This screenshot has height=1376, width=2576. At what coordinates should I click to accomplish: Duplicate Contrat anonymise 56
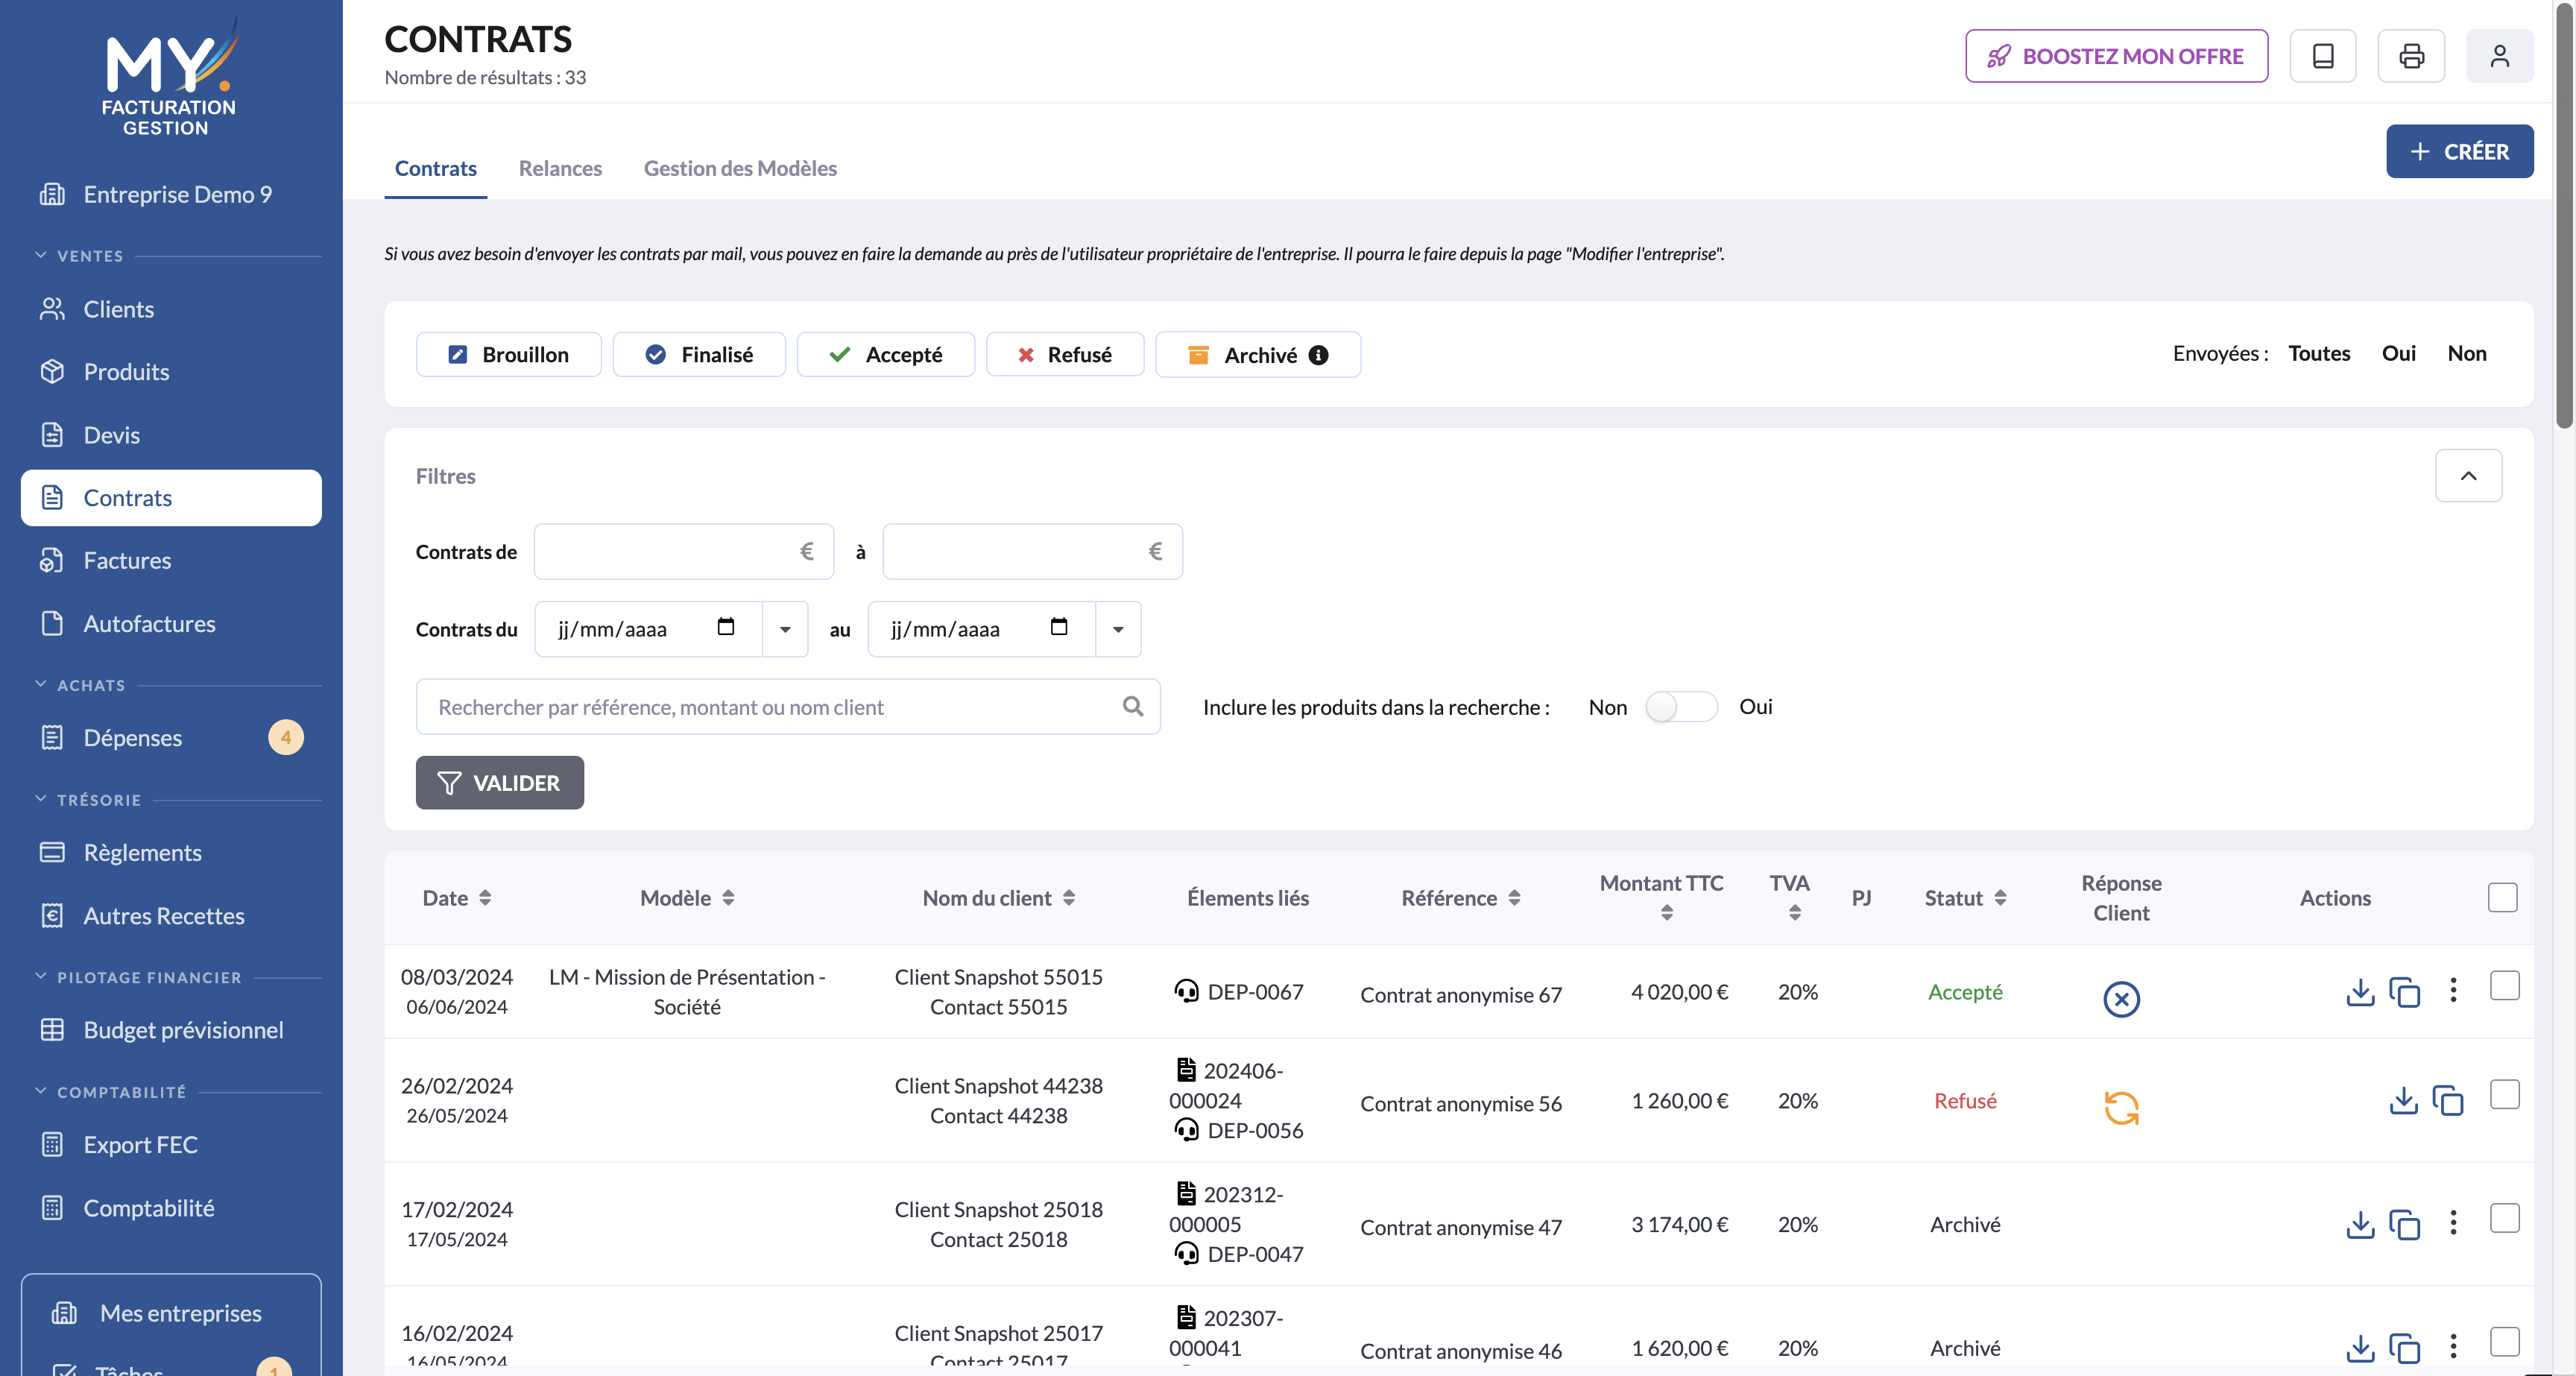[x=2447, y=1101]
